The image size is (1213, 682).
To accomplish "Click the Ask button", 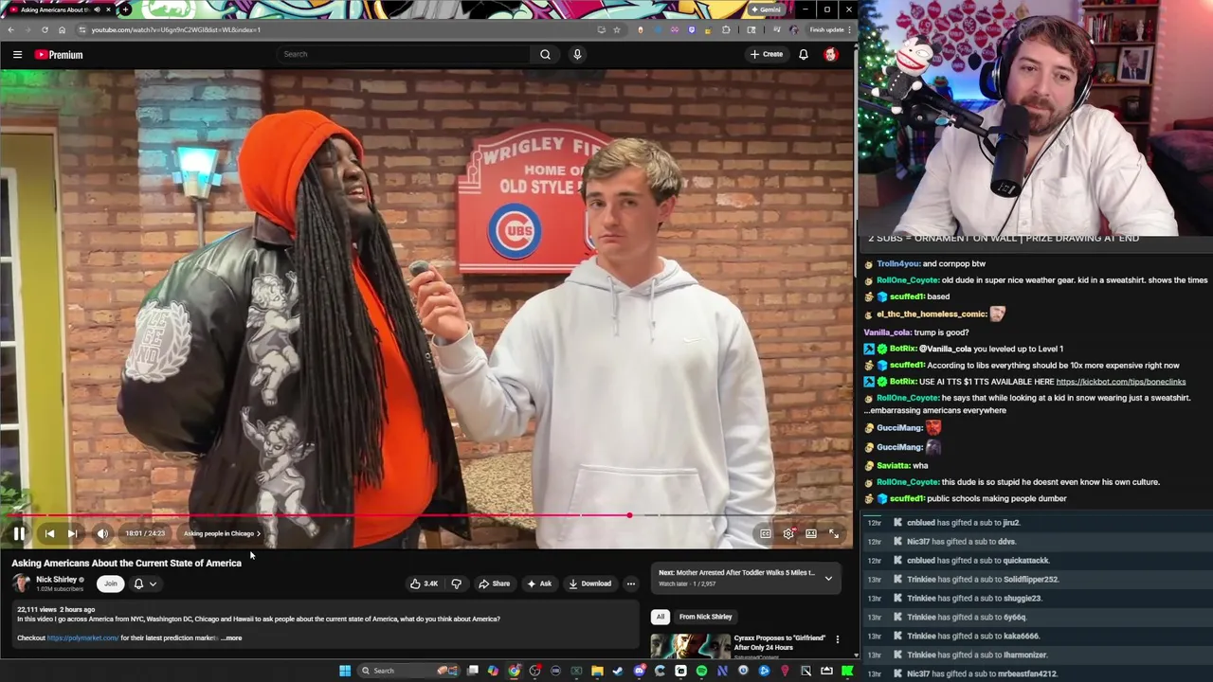I will 539,583.
